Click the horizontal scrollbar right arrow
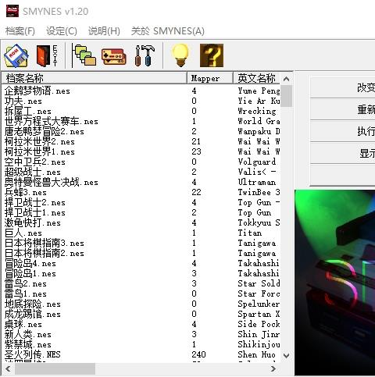 [273, 368]
